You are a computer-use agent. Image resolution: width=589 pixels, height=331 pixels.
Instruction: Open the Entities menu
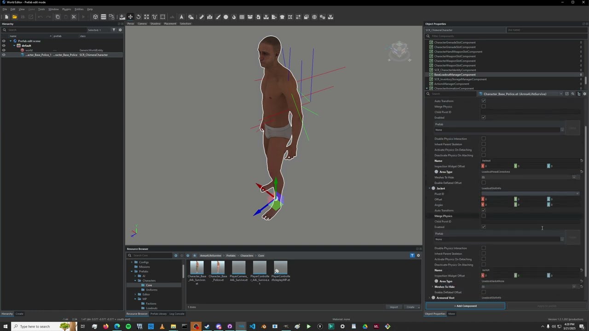click(79, 9)
